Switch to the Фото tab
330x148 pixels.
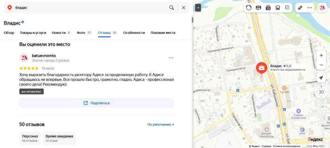[x=84, y=33]
